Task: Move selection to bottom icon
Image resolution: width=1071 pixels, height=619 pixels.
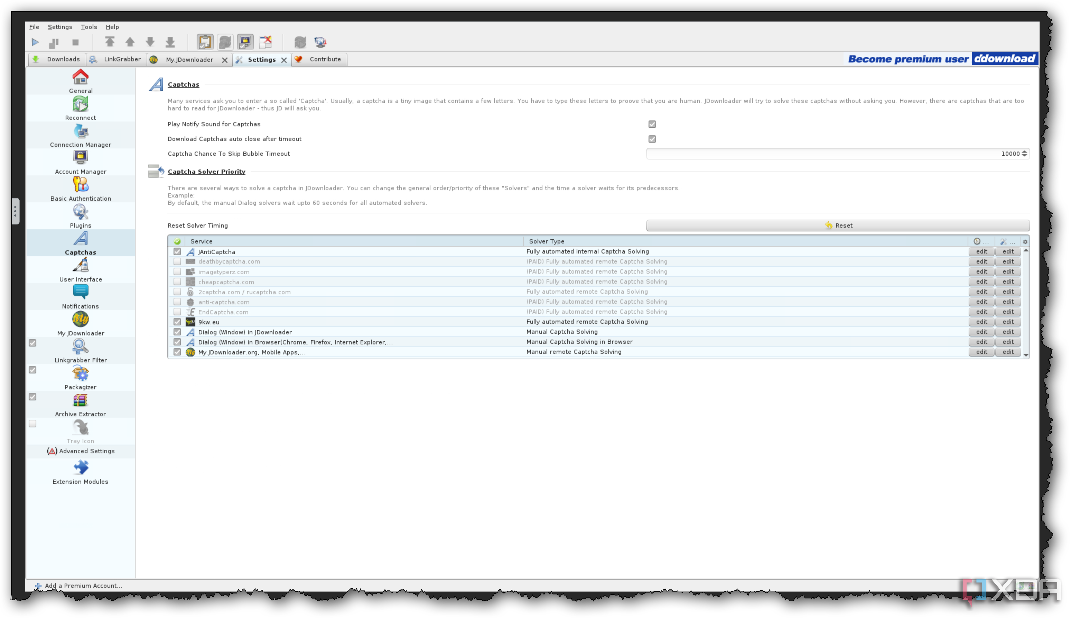Action: 170,42
